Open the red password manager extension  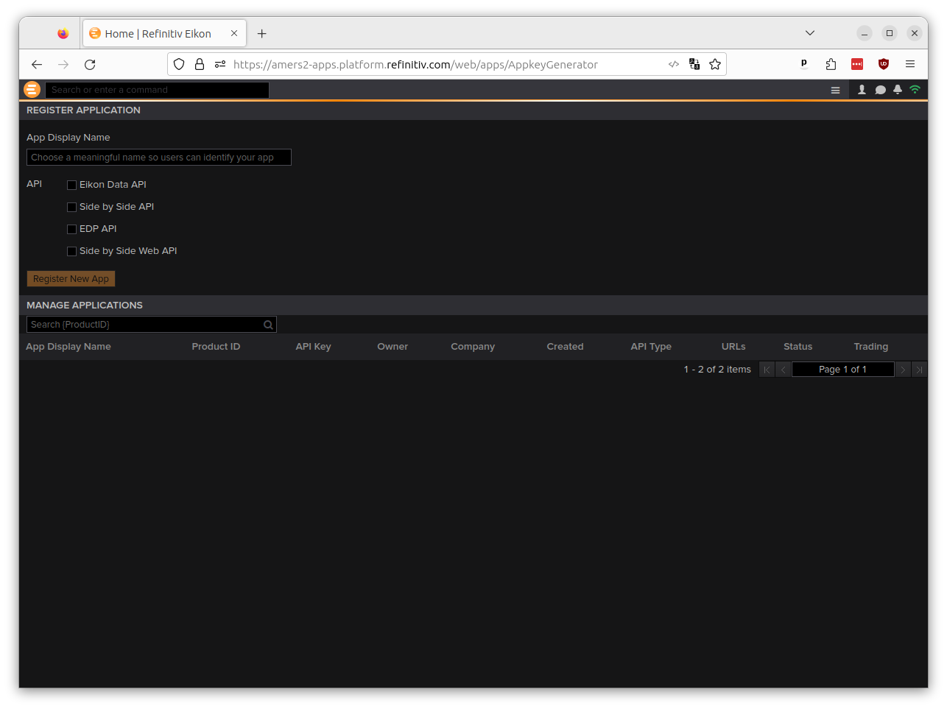click(x=857, y=65)
